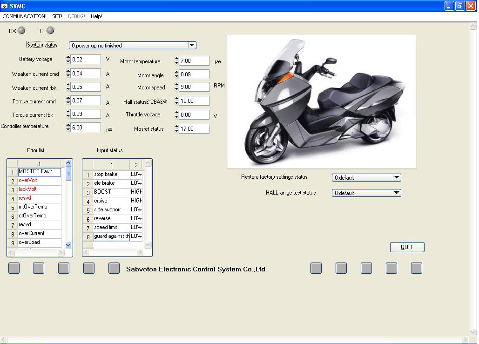Click the Motor speed input field
Viewport: 479px width, 344px height.
tap(194, 87)
